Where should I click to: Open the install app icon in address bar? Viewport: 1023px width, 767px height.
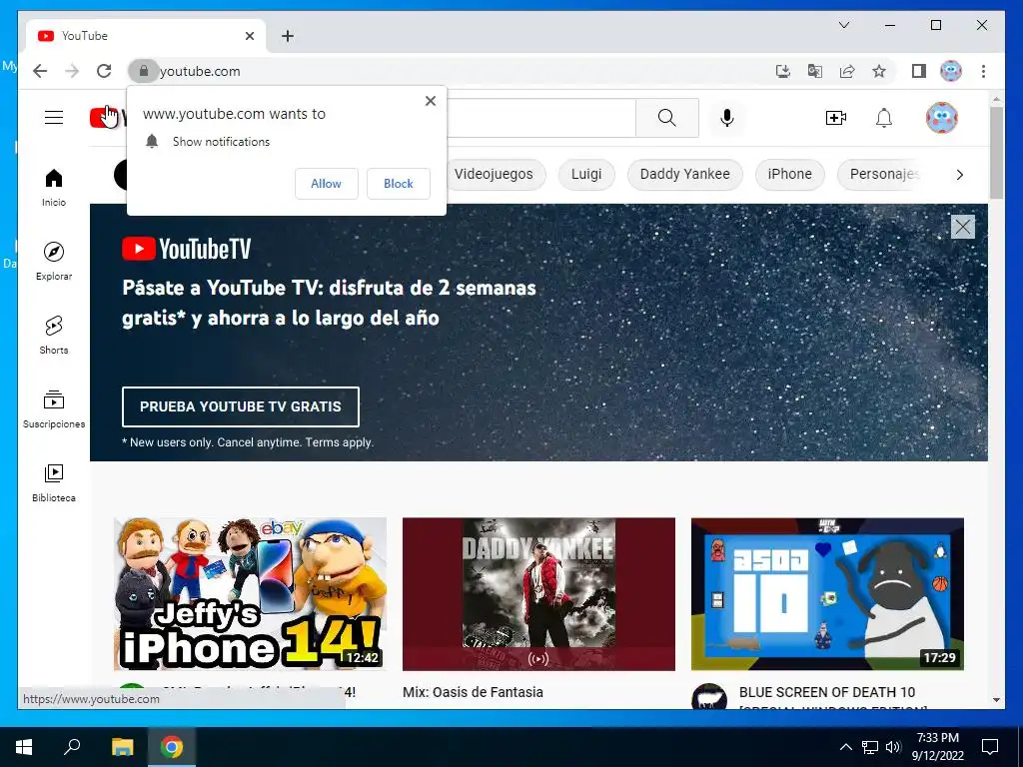(x=783, y=71)
